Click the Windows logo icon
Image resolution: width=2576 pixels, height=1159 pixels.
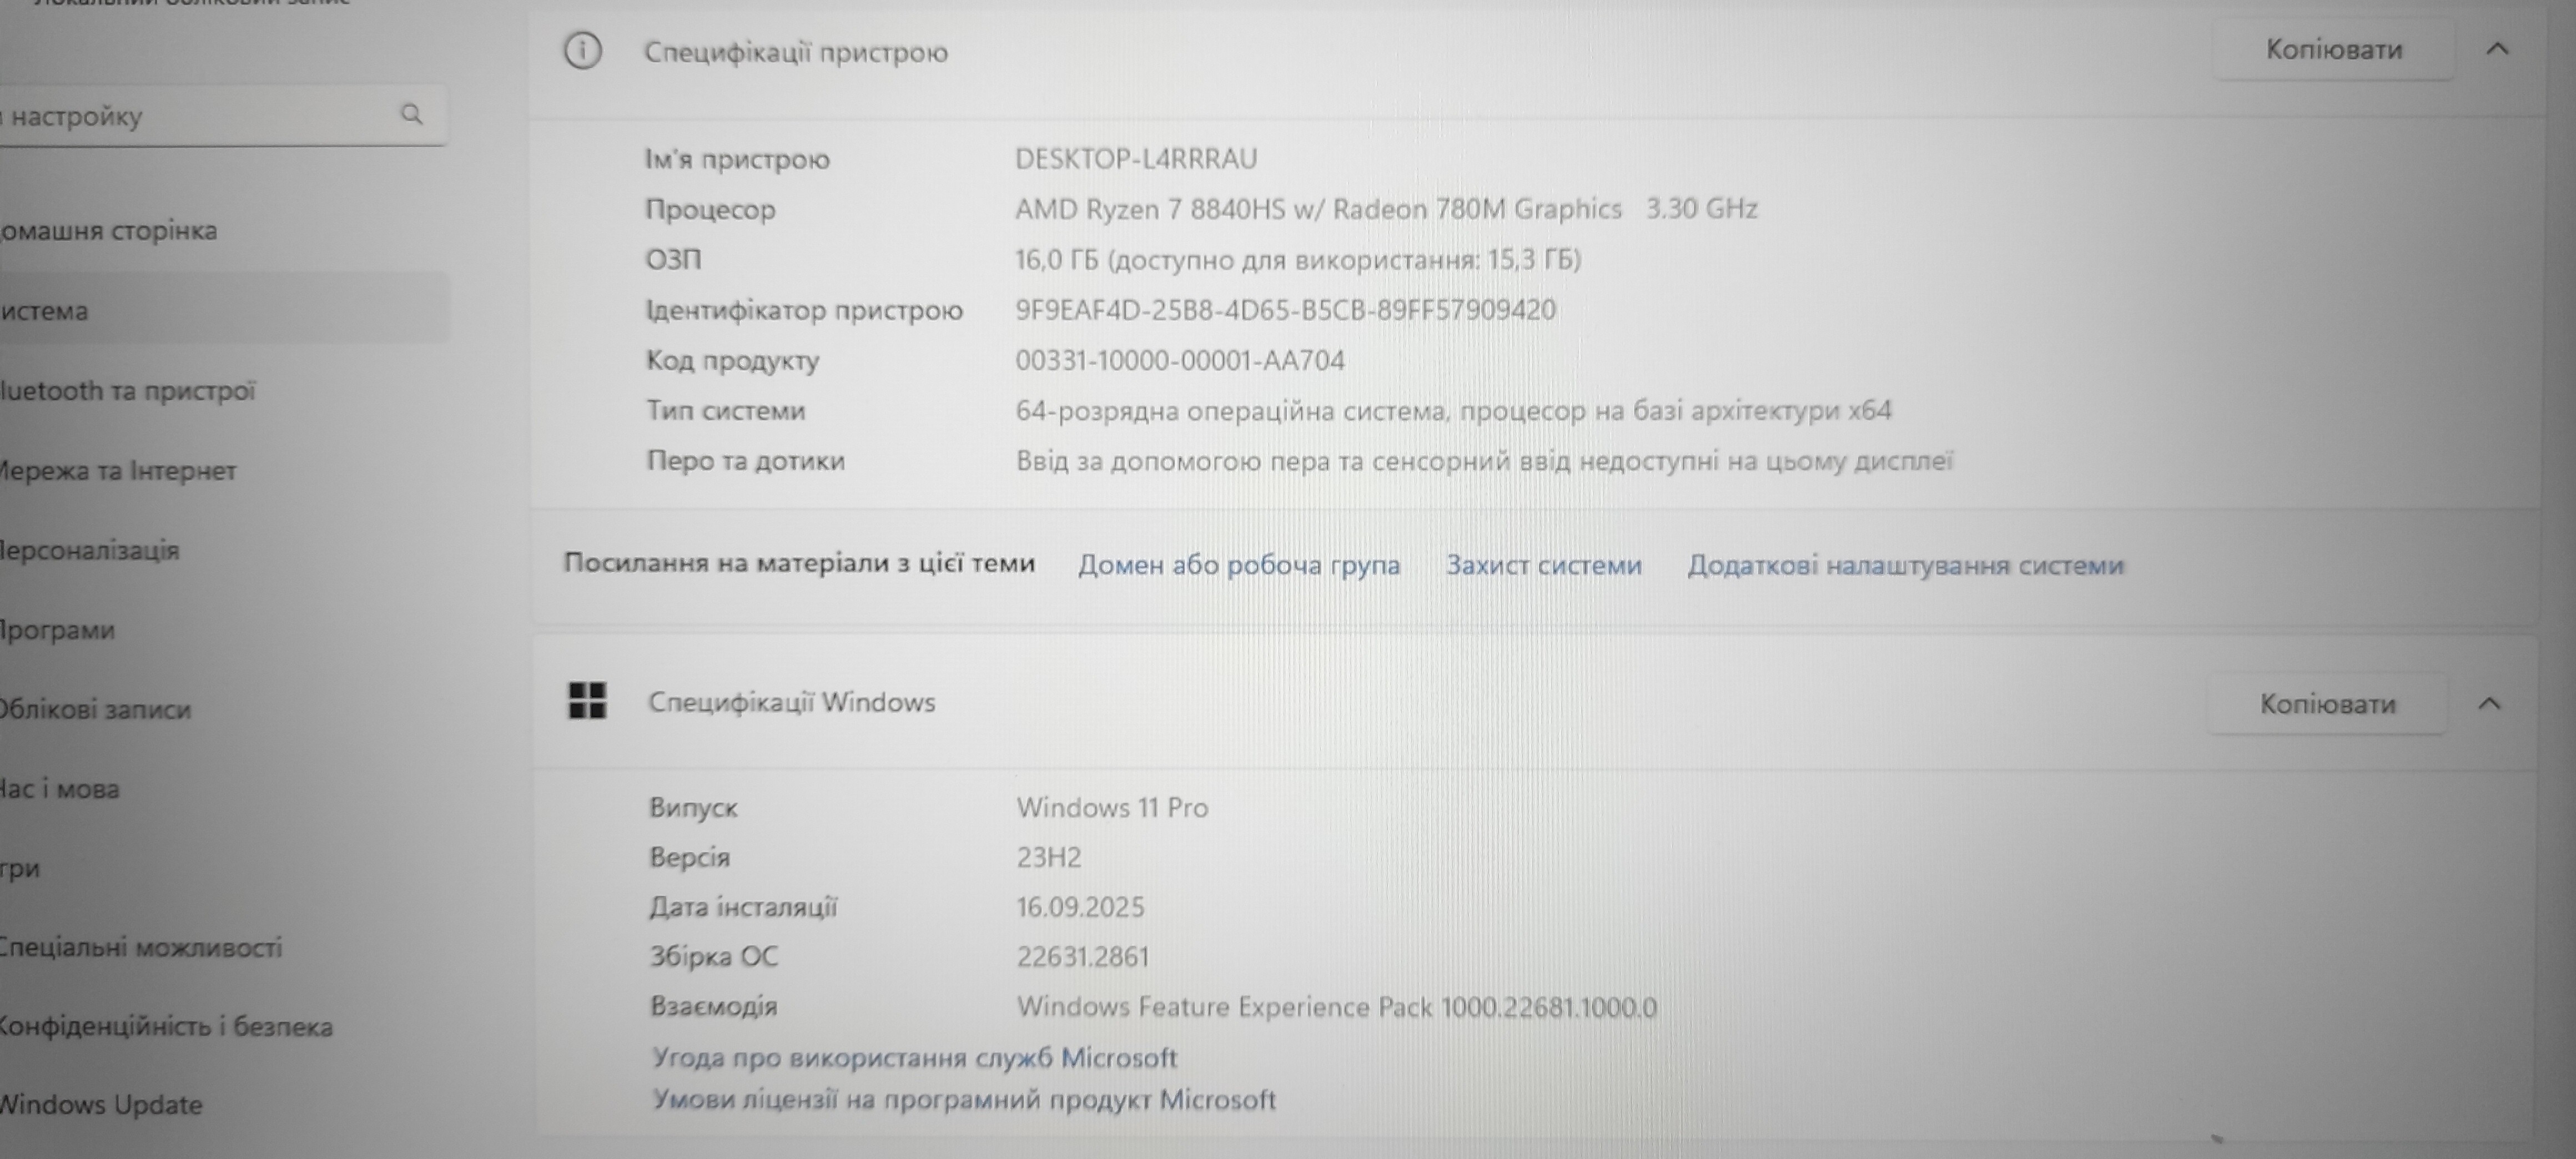pyautogui.click(x=587, y=701)
